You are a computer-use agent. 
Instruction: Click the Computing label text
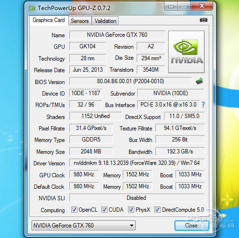(53, 210)
